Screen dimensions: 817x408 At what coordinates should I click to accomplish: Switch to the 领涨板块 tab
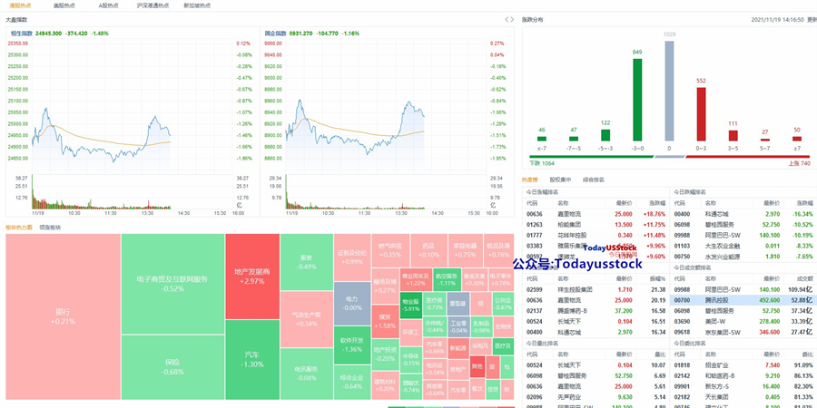(x=50, y=228)
